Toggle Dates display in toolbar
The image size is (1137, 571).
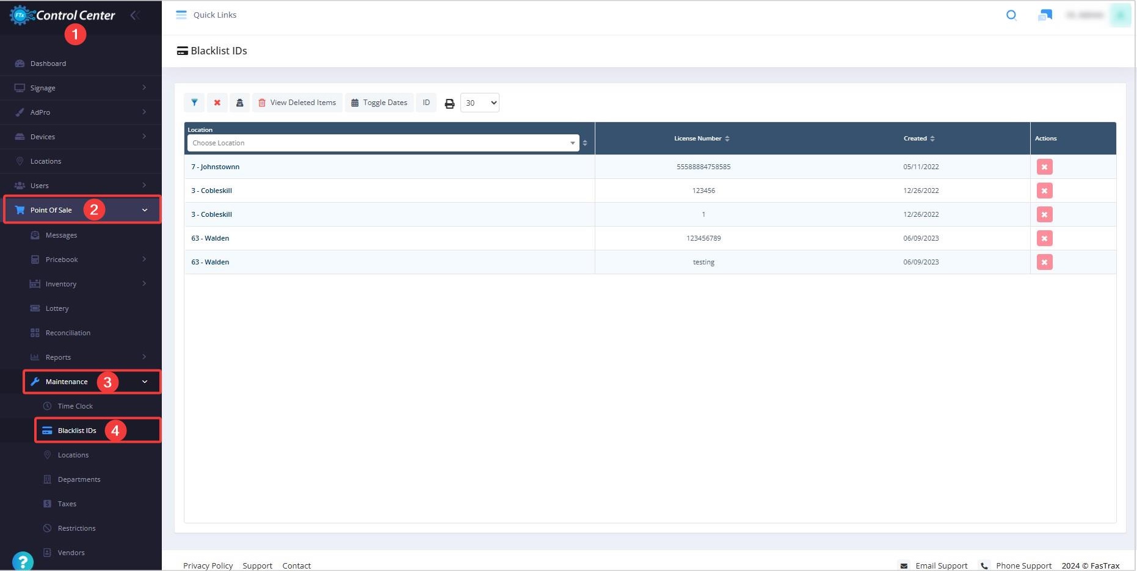click(x=379, y=103)
